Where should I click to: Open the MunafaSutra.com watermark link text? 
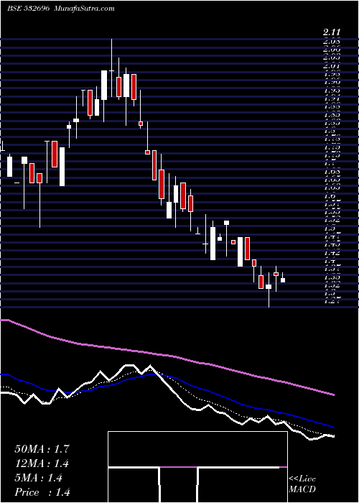[83, 9]
